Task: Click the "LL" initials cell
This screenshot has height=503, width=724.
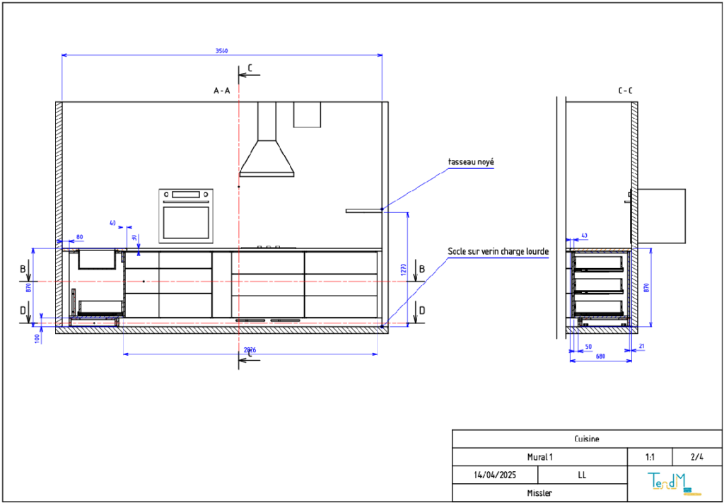Action: [583, 475]
